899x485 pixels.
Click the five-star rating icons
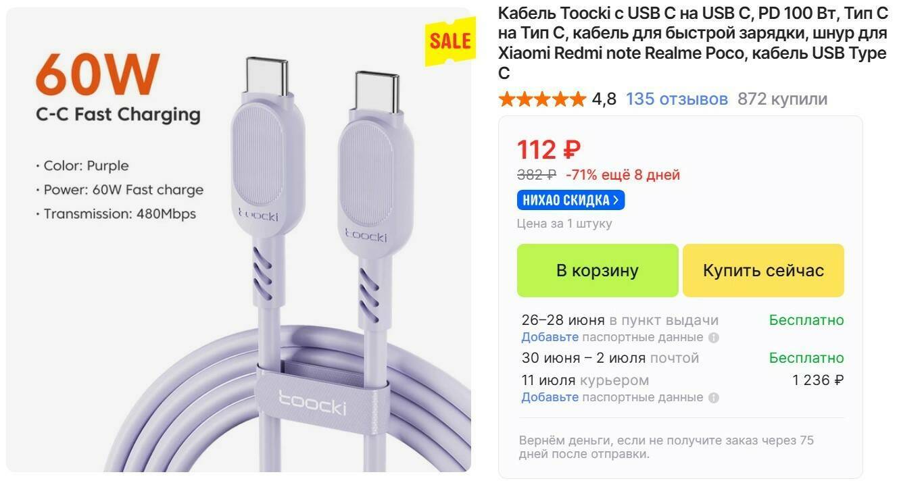point(542,100)
